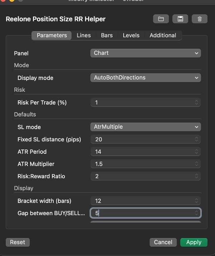Click the Risk:Reward Ratio stepper arrows
Screen dimensions: 215x256
pos(196,176)
